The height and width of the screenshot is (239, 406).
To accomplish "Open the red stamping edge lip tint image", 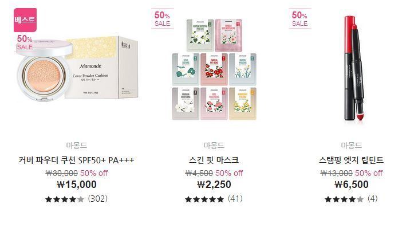I will [x=354, y=69].
